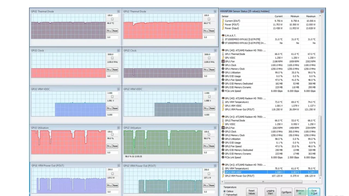Click the round icon beside GPU1 Clock
Screen dimensions: 349x196
tap(223, 65)
